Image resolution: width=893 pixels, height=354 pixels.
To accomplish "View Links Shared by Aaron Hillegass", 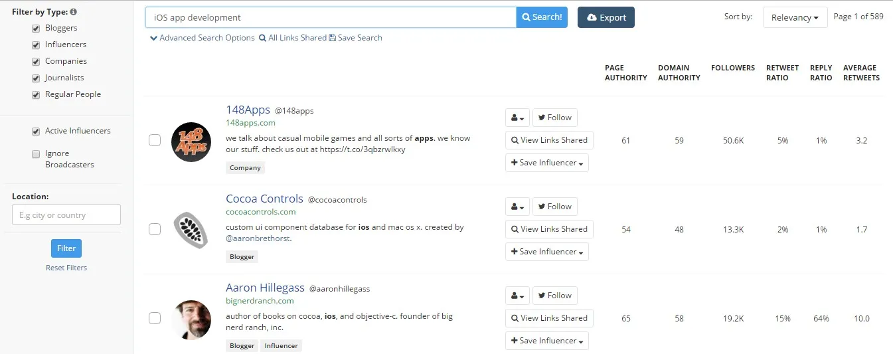I will (x=549, y=318).
